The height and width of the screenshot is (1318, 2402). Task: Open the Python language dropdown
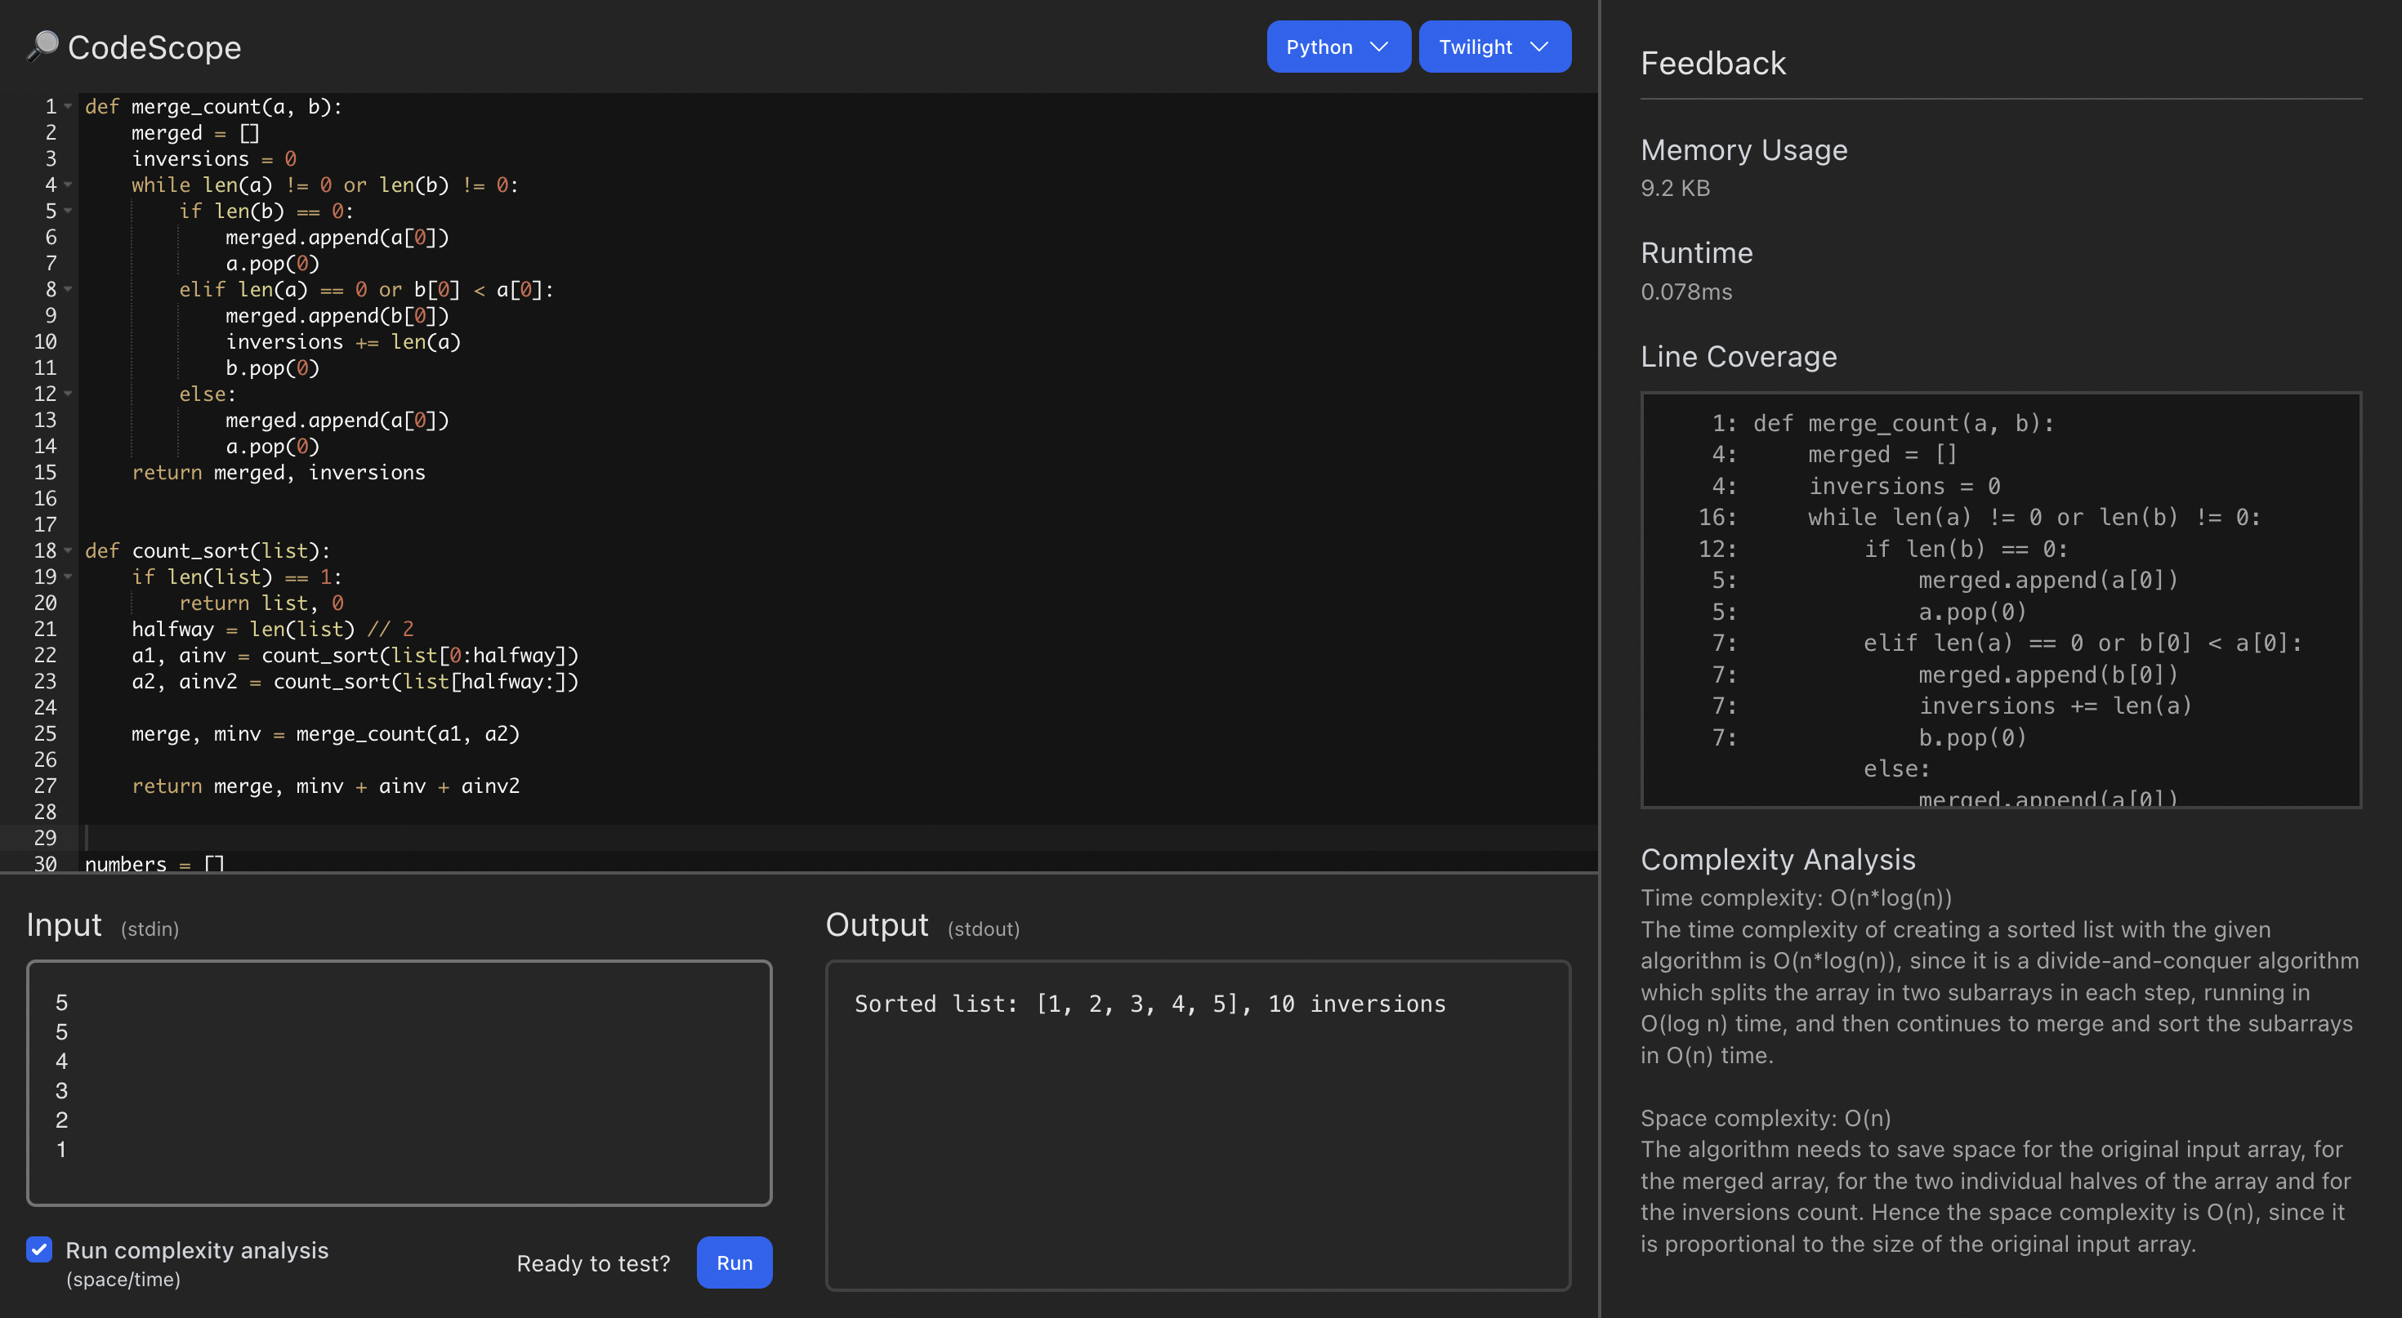click(x=1337, y=47)
